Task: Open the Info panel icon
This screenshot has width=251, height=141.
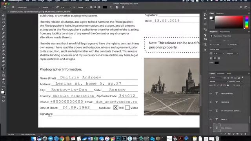Action: (205, 24)
